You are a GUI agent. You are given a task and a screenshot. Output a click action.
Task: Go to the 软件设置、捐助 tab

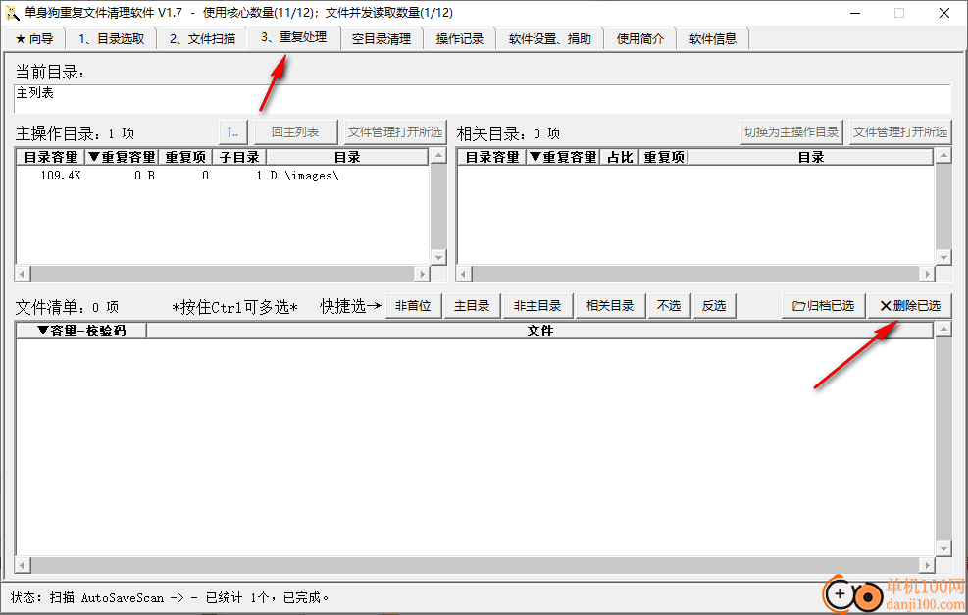click(549, 39)
